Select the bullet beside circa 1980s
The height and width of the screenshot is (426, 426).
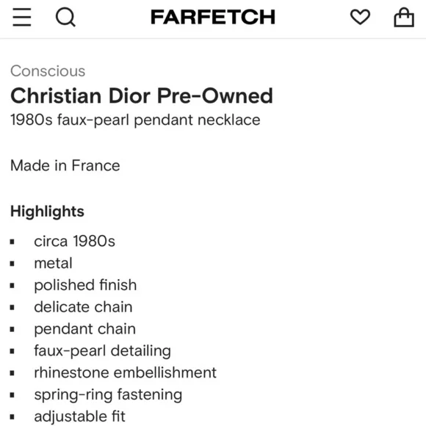(x=12, y=242)
